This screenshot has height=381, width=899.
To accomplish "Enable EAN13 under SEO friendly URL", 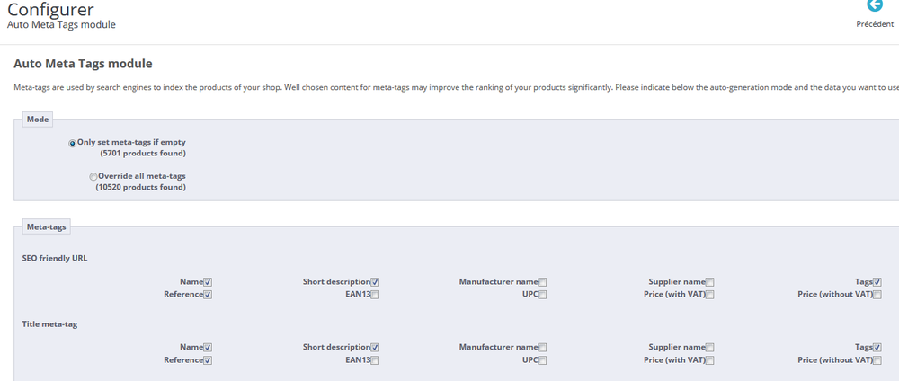I will coord(375,295).
